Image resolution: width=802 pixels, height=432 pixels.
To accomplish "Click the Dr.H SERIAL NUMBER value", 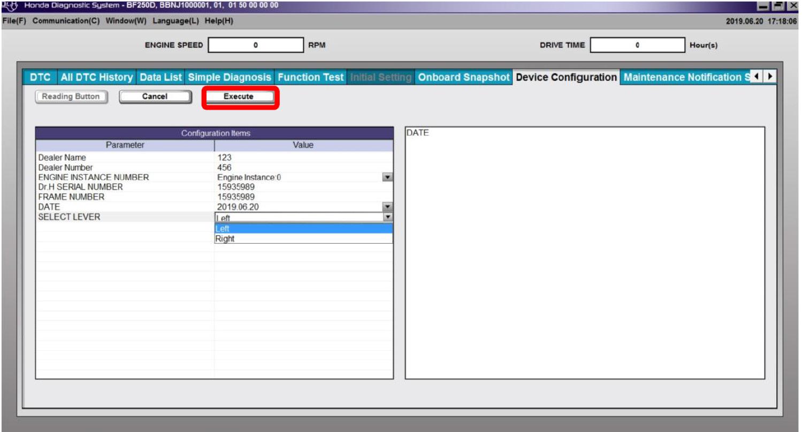I will (x=236, y=187).
